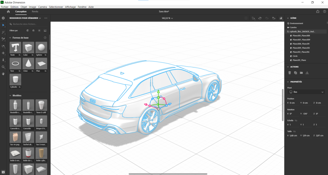Toggle the Echelle proportion lock link
The image size is (328, 175).
coord(296,121)
